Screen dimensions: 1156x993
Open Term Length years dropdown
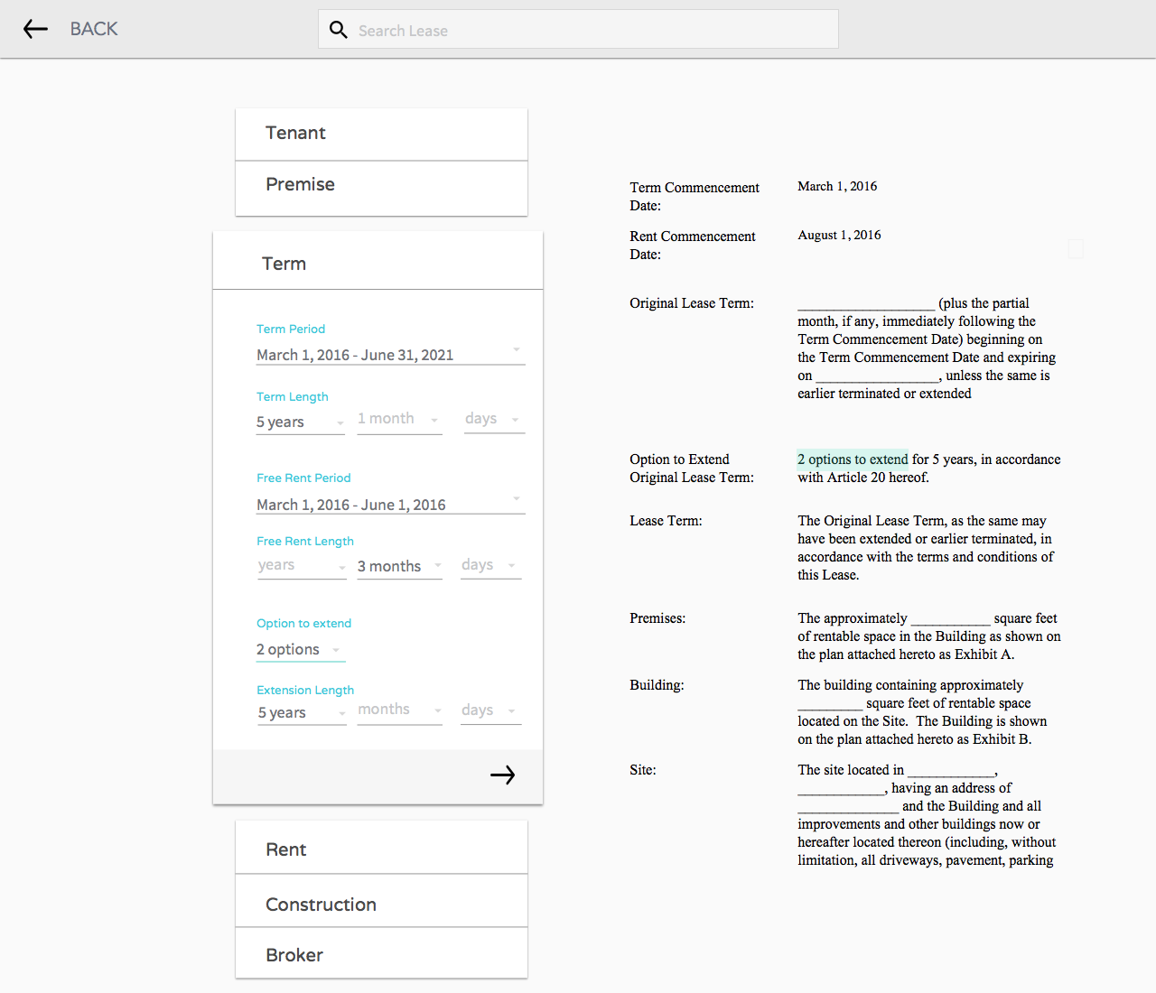point(300,422)
